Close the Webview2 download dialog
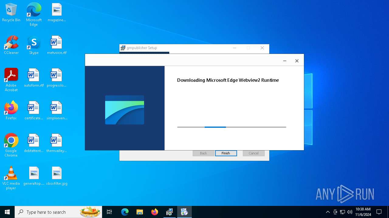 (297, 61)
